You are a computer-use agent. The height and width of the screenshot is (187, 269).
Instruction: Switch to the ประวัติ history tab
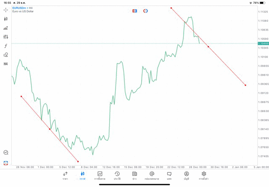coord(117,176)
